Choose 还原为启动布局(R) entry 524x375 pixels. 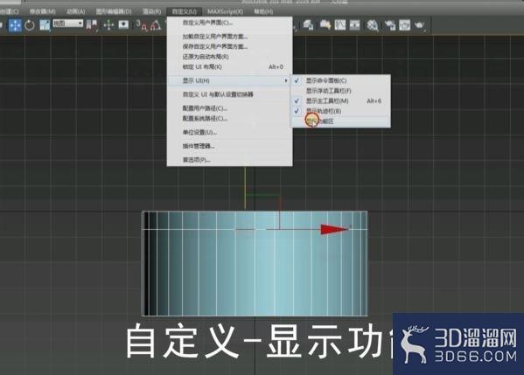pyautogui.click(x=229, y=57)
